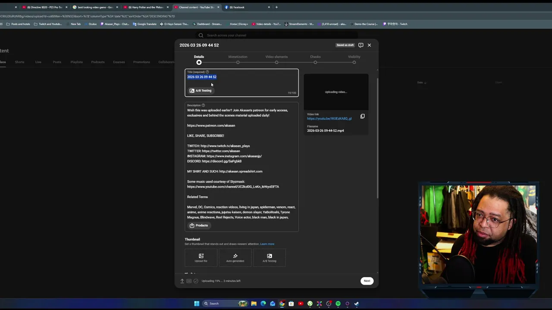The height and width of the screenshot is (310, 552).
Task: Close the Facebook browser tab
Action: (x=269, y=7)
